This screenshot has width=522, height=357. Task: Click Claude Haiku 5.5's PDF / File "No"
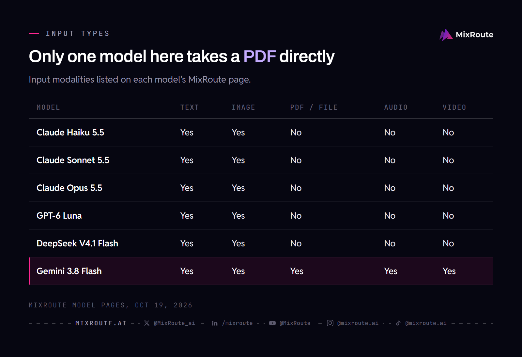pyautogui.click(x=296, y=132)
